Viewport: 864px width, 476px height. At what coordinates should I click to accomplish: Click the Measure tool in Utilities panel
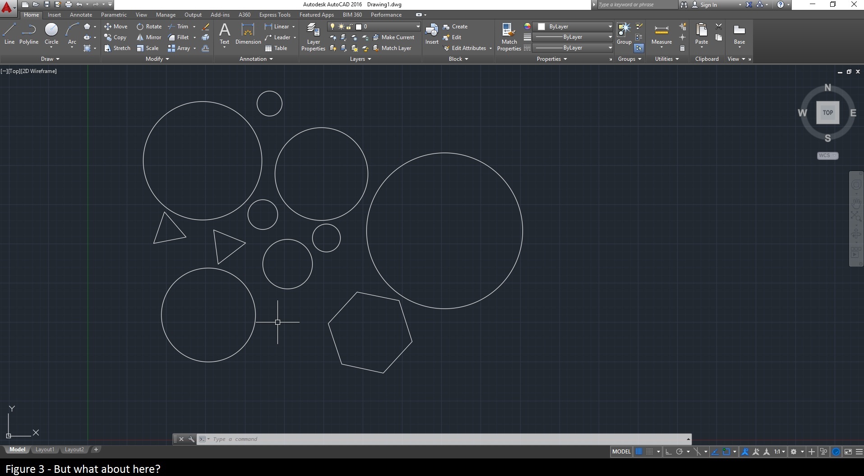(x=661, y=32)
